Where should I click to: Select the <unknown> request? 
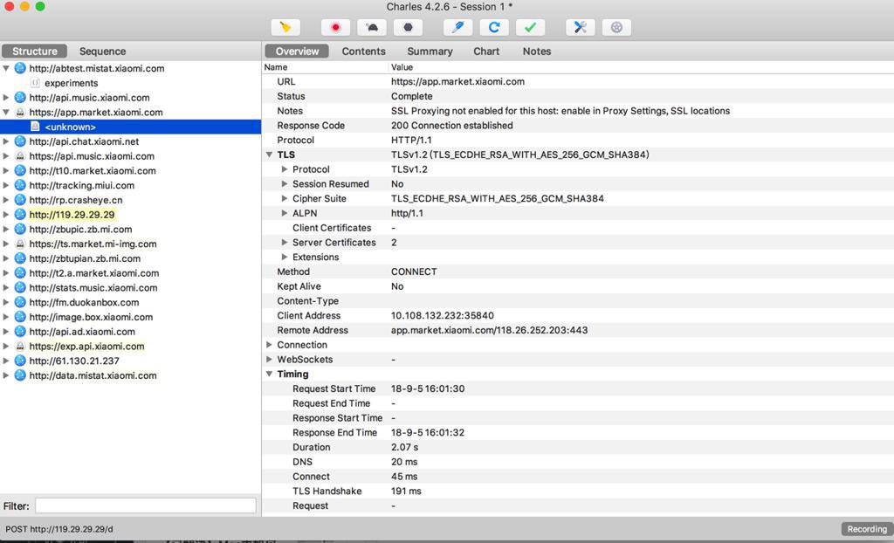click(x=131, y=127)
